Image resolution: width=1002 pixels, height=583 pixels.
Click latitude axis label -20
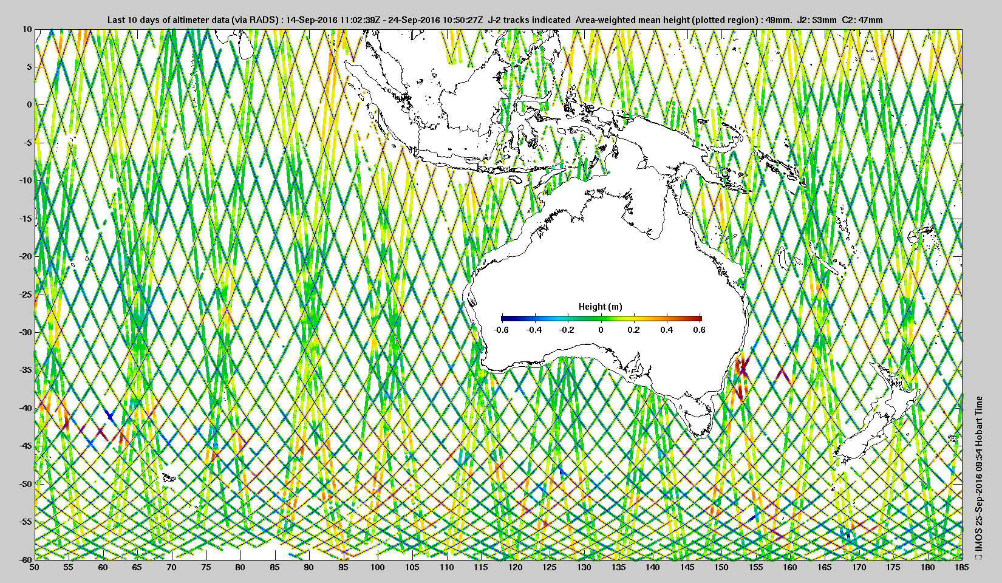pyautogui.click(x=25, y=256)
